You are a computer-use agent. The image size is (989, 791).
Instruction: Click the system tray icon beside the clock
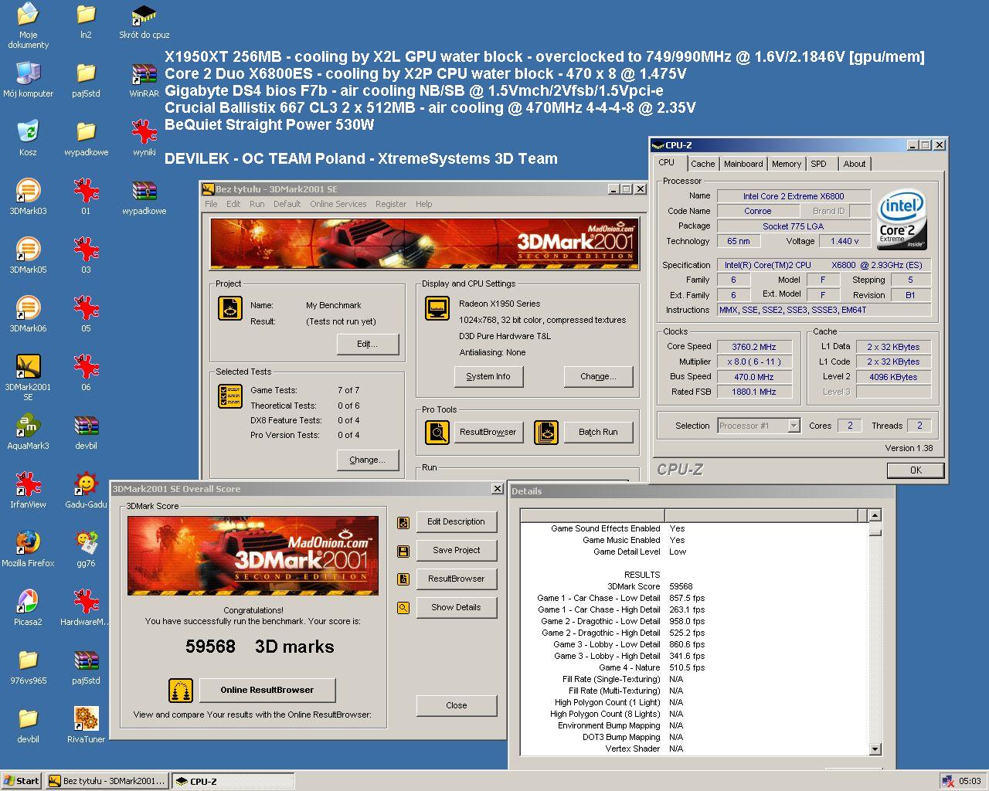click(949, 781)
